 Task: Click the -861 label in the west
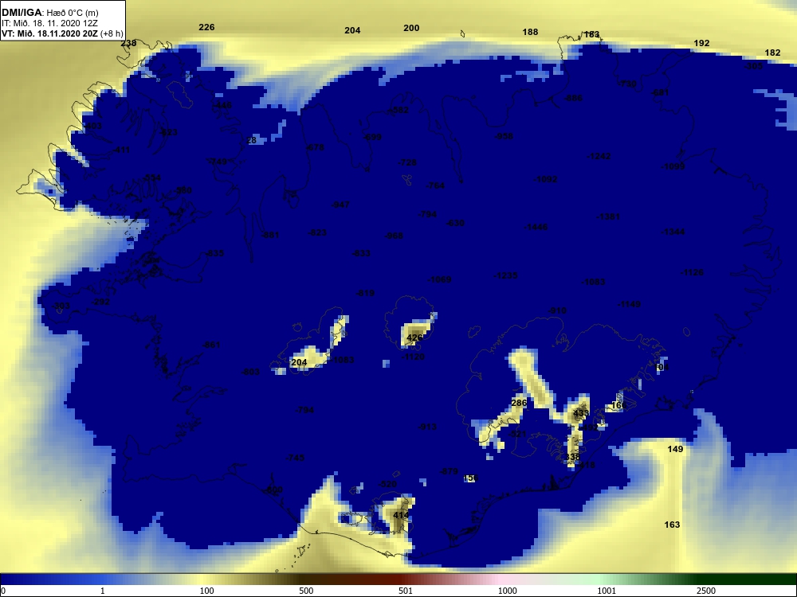tap(211, 345)
